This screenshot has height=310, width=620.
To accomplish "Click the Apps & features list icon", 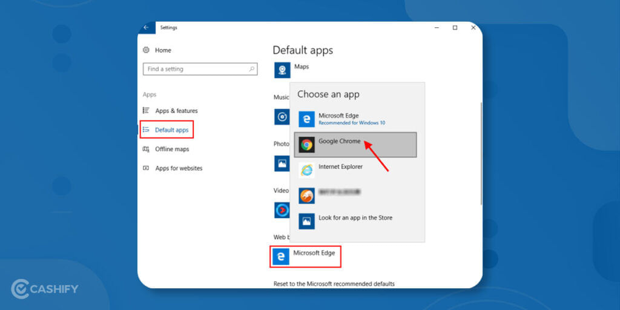I will [146, 111].
